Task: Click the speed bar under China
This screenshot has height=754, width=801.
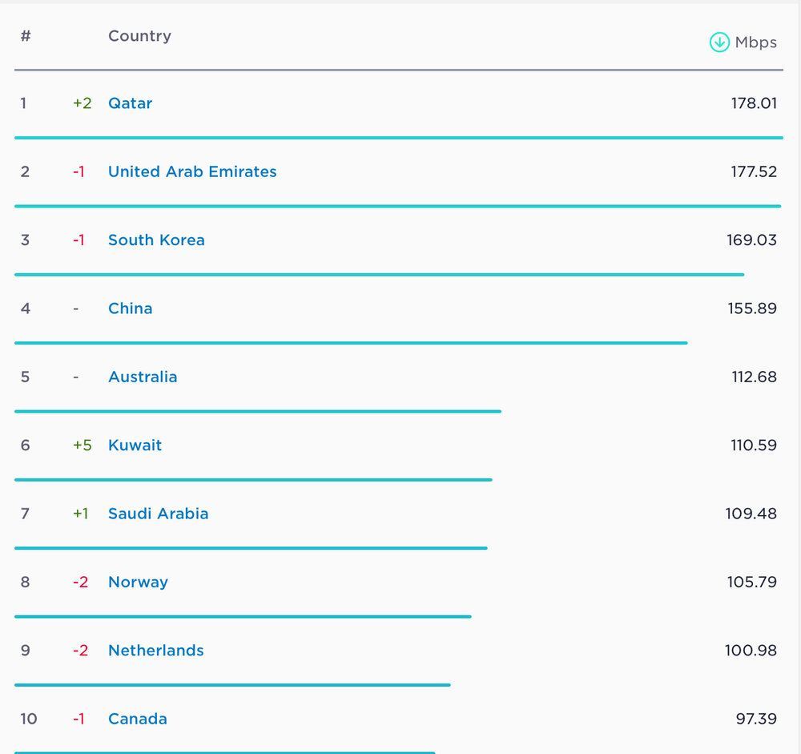Action: tap(350, 343)
